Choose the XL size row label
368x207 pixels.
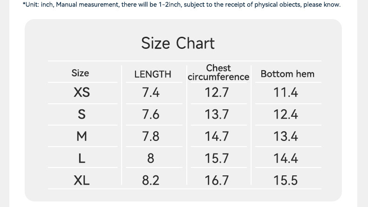click(82, 180)
